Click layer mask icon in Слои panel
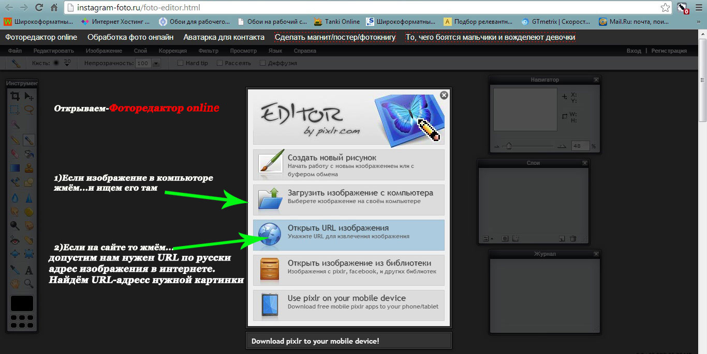 pos(505,239)
